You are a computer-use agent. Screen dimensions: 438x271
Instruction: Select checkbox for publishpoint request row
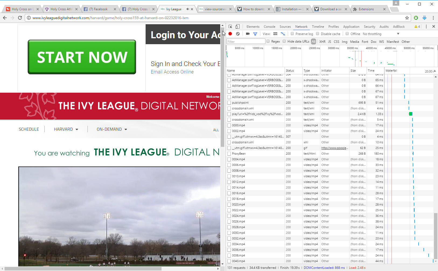coord(229,103)
